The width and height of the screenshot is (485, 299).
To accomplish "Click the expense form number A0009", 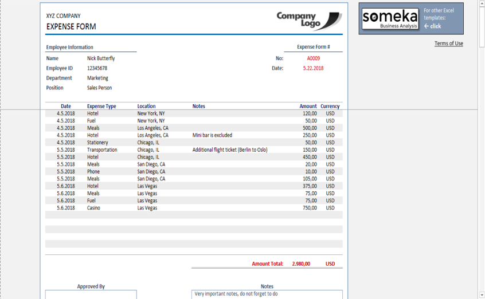I will (x=313, y=58).
